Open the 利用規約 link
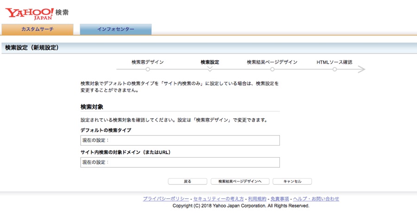The width and height of the screenshot is (417, 213). coord(257,199)
